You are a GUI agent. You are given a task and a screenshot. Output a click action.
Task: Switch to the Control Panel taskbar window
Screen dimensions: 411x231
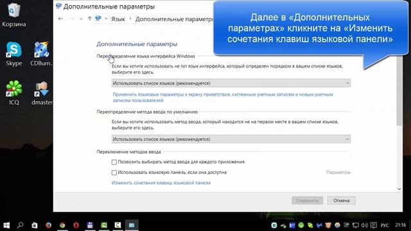(132, 225)
